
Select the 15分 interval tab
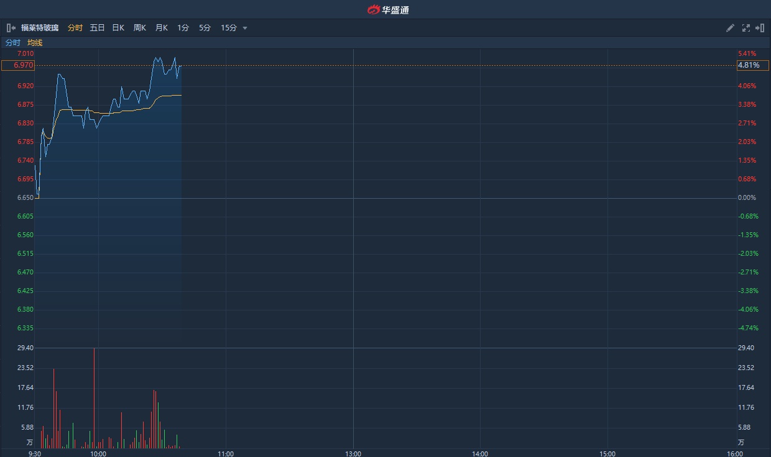pyautogui.click(x=228, y=28)
